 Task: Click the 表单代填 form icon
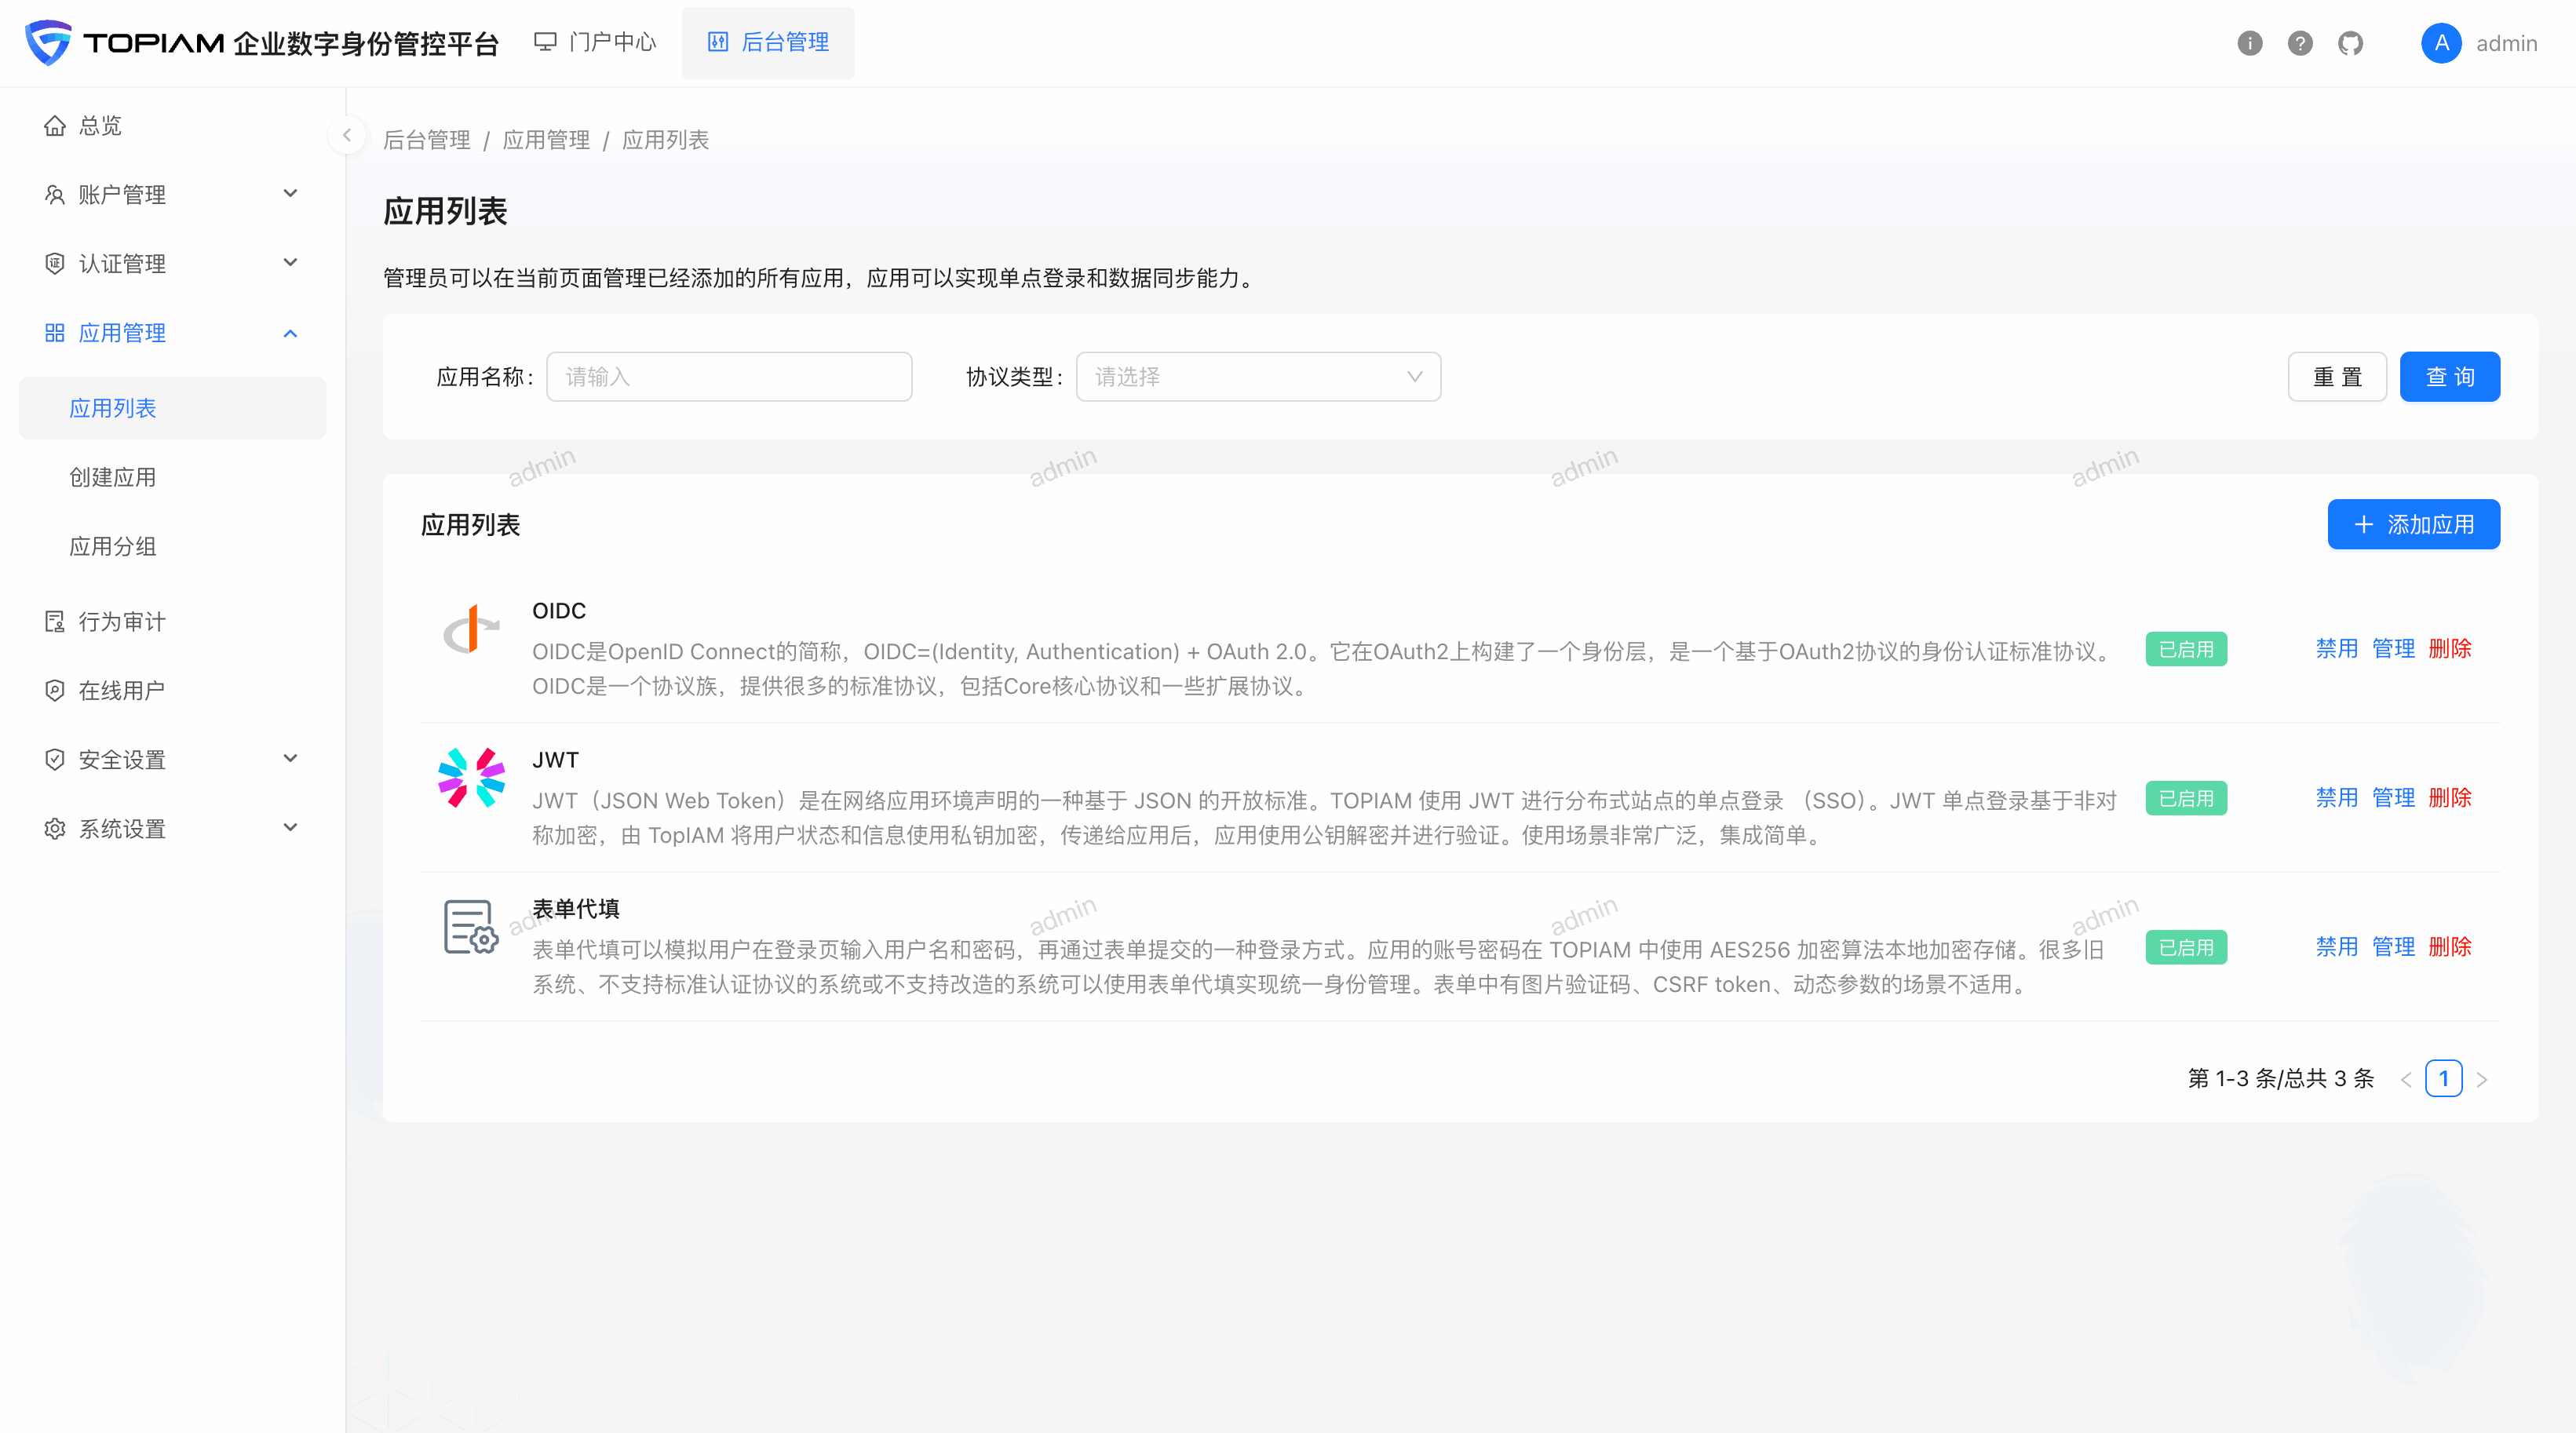(471, 927)
